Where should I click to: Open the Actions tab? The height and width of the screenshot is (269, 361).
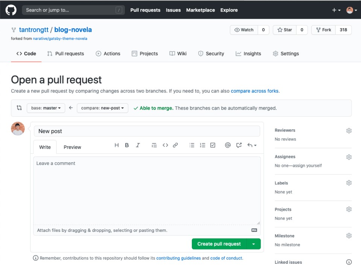coord(108,54)
